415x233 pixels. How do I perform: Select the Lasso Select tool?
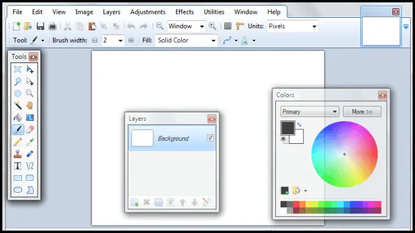tap(18, 81)
